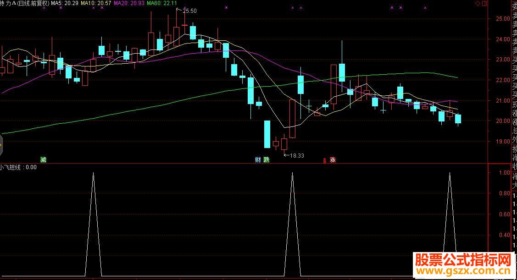Click 25.00 on the price axis
The image size is (517, 280).
coord(503,19)
